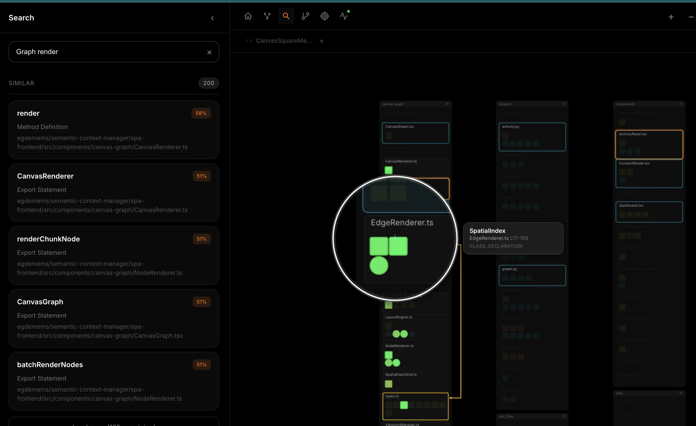Click the green circle node in EdgeRenderer.ts
This screenshot has width=696, height=426.
click(378, 266)
